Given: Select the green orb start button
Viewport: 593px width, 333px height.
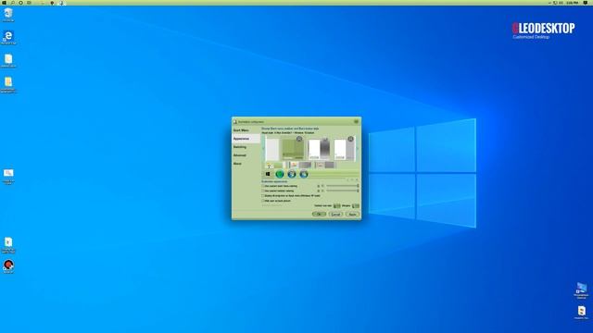Looking at the screenshot, I should [280, 174].
